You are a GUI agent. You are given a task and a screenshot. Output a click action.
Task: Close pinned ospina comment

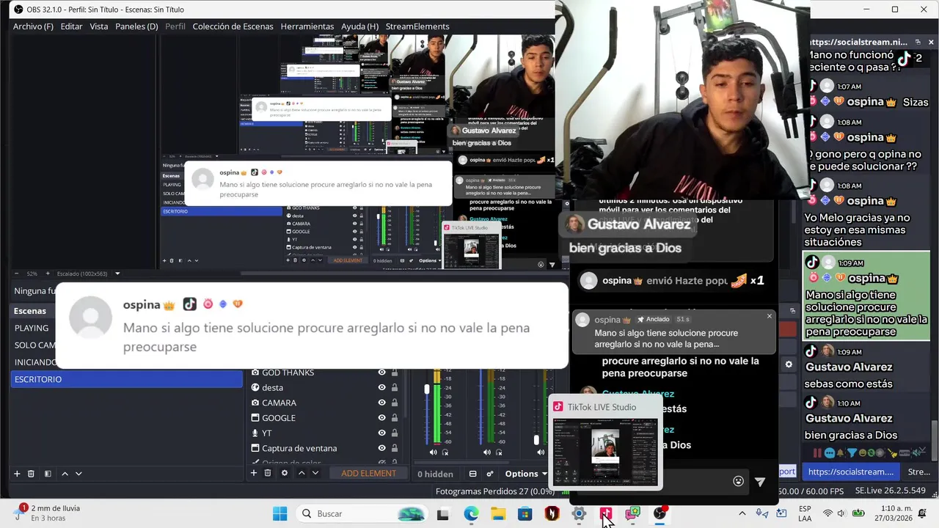coord(769,316)
